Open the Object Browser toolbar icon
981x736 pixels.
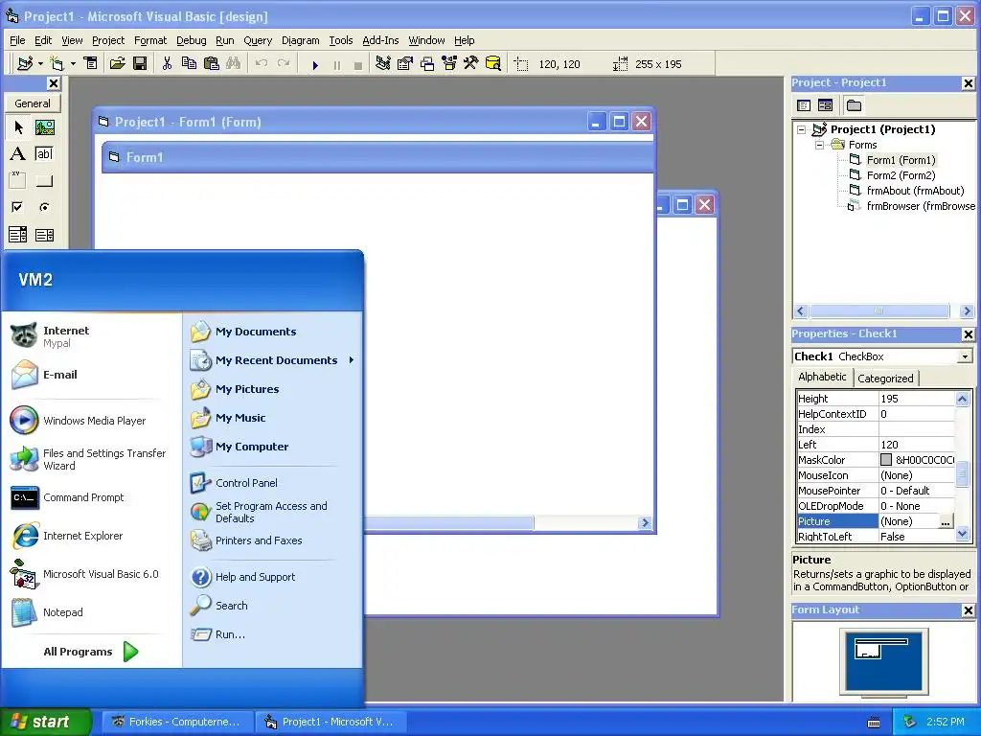tap(449, 64)
